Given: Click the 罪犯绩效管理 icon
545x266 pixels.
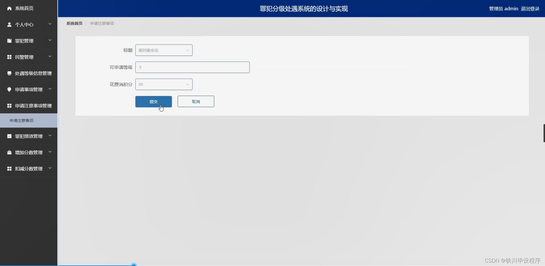Looking at the screenshot, I should pos(9,136).
